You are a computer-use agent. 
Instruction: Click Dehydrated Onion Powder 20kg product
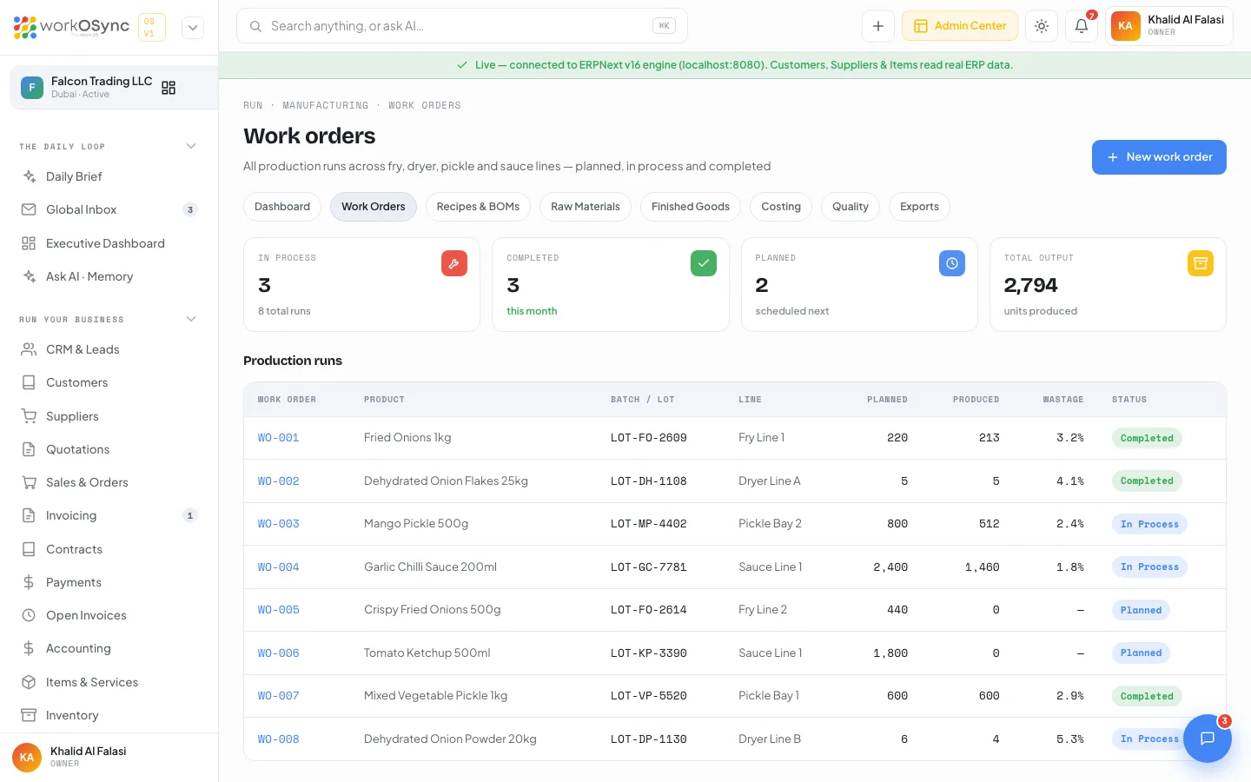pyautogui.click(x=450, y=739)
